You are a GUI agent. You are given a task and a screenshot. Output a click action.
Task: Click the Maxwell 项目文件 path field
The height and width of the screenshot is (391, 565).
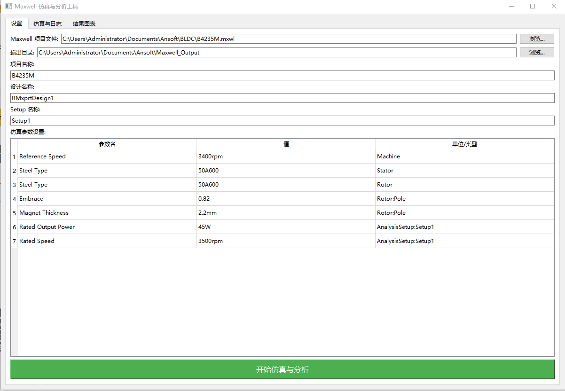coord(288,39)
